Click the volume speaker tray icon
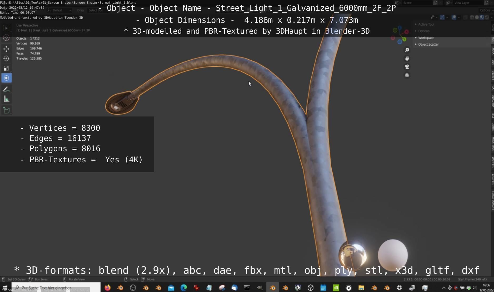 pos(474,288)
